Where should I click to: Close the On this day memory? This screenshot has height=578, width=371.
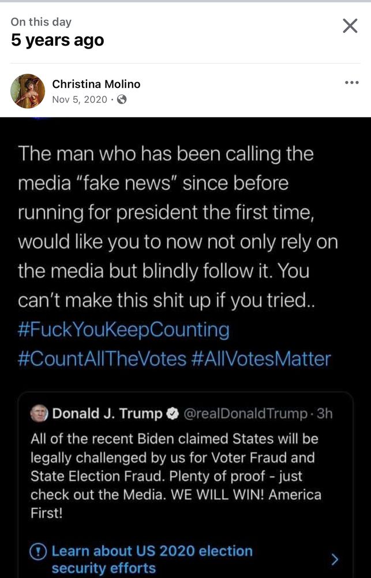pyautogui.click(x=350, y=26)
